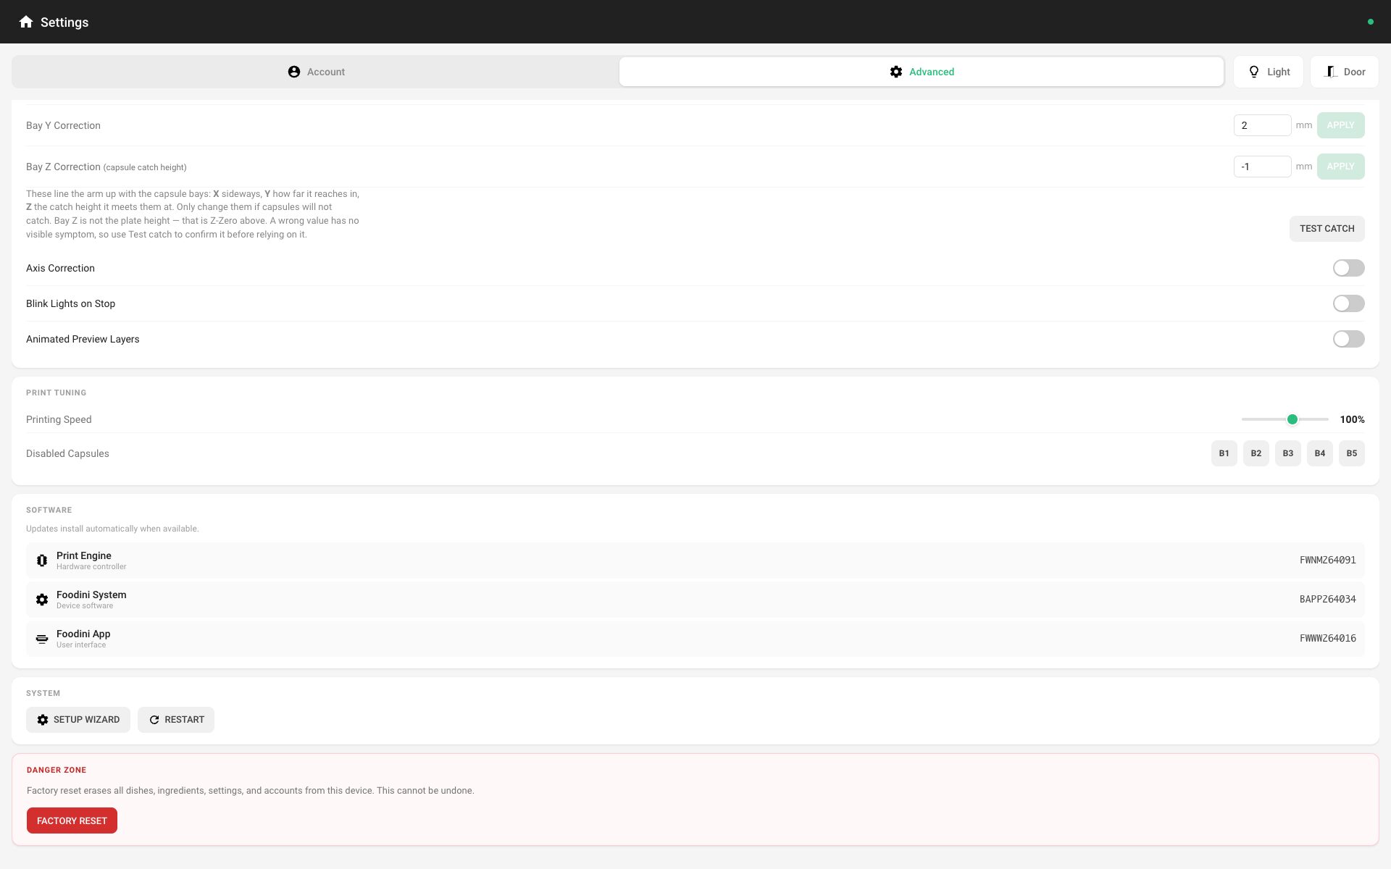Edit the Bay Y Correction field
1391x869 pixels.
1262,125
